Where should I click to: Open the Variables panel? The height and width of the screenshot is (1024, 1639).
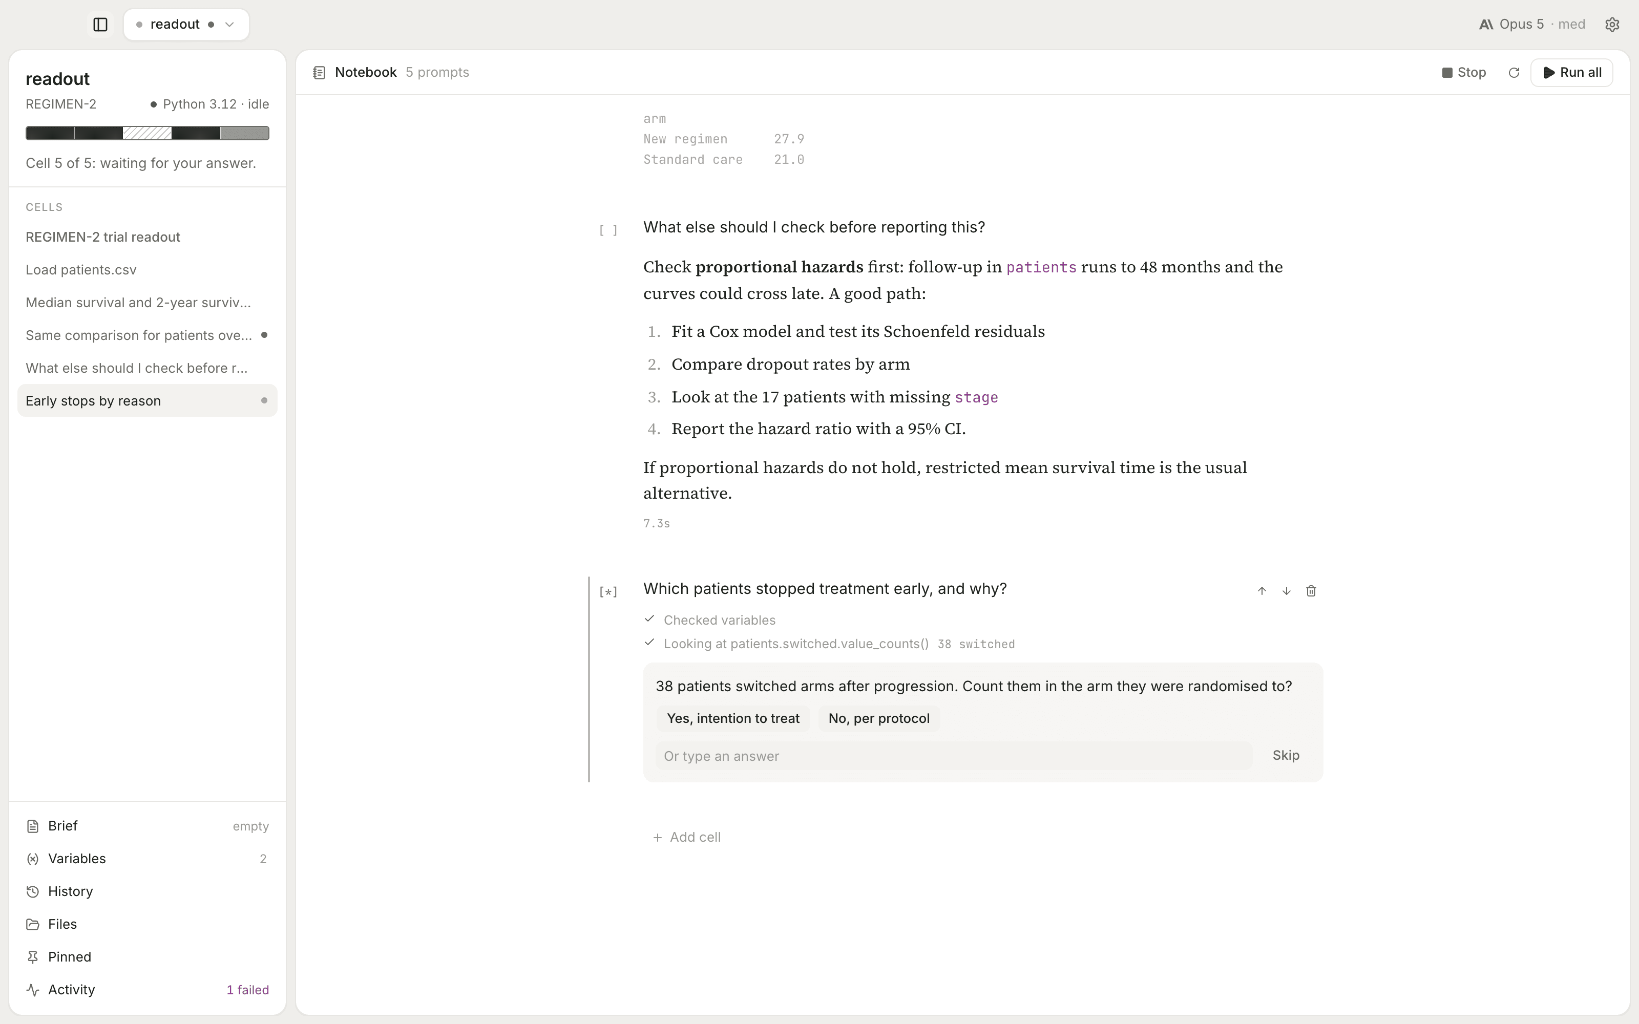pos(147,859)
